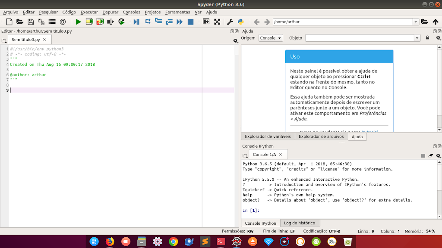This screenshot has width=442, height=248.
Task: Open a file with the folder icon
Action: click(x=20, y=22)
